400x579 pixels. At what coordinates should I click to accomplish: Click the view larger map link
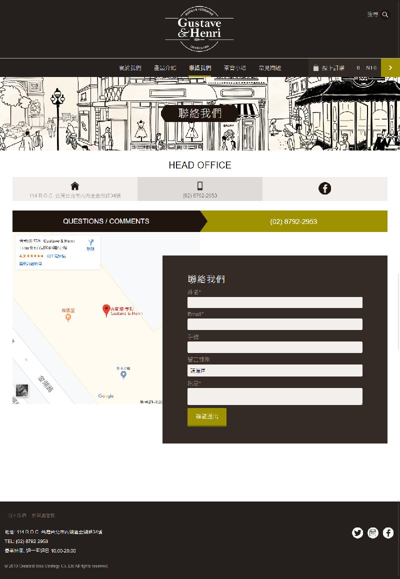(30, 263)
